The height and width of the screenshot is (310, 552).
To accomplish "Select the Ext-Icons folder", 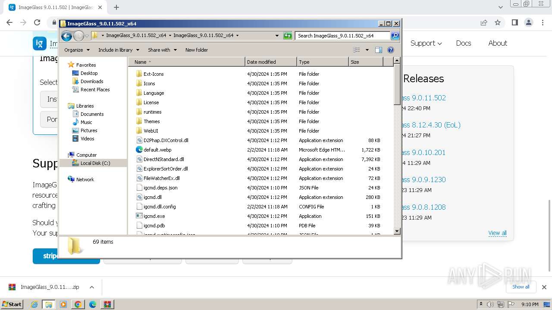I will point(153,74).
